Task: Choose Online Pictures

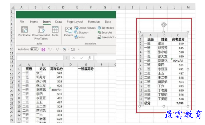Action: coord(85,28)
